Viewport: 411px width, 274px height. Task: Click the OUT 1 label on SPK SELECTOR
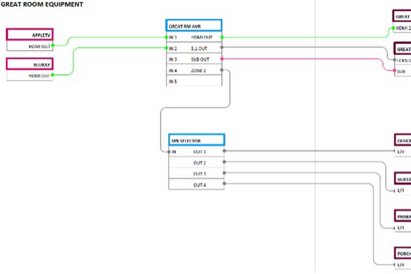click(x=200, y=152)
